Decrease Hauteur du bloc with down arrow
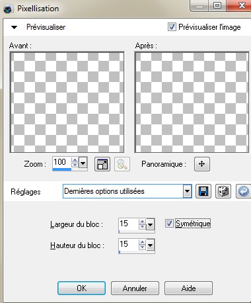This screenshot has width=251, height=303. point(143,247)
